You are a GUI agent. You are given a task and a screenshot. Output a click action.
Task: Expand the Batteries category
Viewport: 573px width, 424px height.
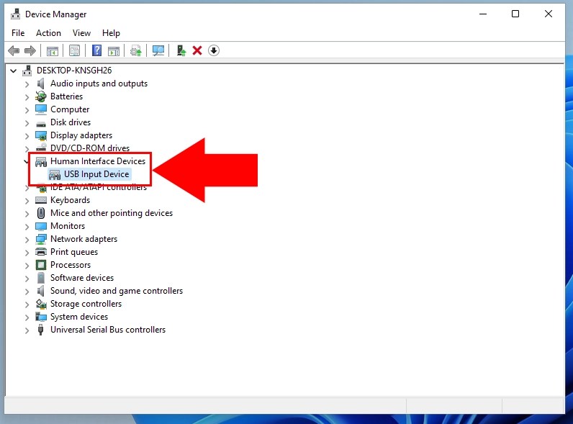click(27, 97)
